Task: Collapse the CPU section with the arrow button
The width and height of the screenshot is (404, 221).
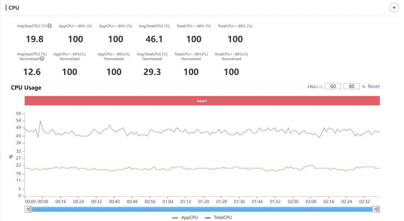Action: (394, 8)
